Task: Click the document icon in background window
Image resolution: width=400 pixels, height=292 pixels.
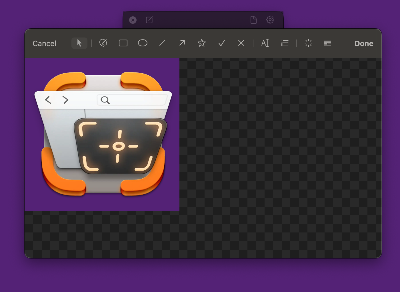Action: 253,20
